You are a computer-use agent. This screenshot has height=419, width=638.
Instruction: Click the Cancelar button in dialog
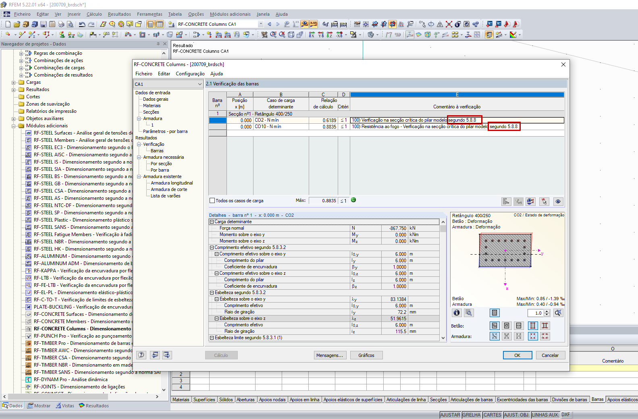pos(550,355)
